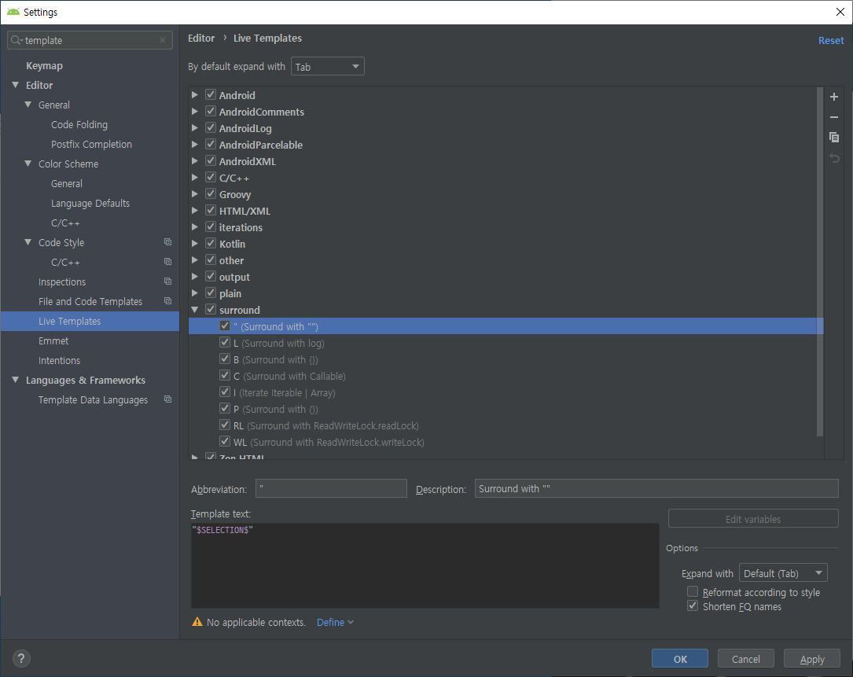Click project-level icon beside File and Code Templates
Screen dimensions: 853x677
(167, 301)
